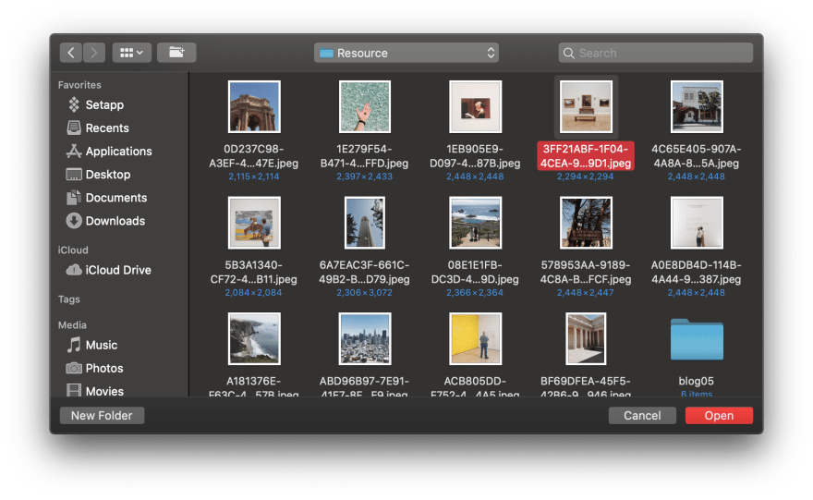Click the 2,306×3,072 dimensions label
Viewport: 813px width, 500px height.
click(x=365, y=293)
